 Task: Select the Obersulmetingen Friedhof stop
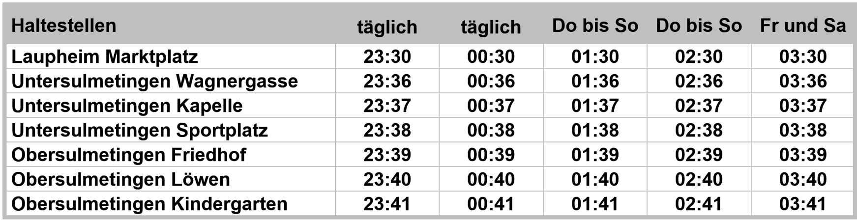(x=129, y=155)
